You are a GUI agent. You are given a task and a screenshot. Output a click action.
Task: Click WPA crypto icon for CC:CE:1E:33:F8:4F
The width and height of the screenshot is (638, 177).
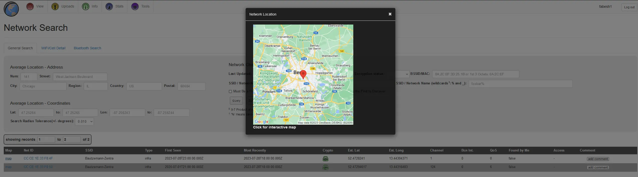[325, 159]
